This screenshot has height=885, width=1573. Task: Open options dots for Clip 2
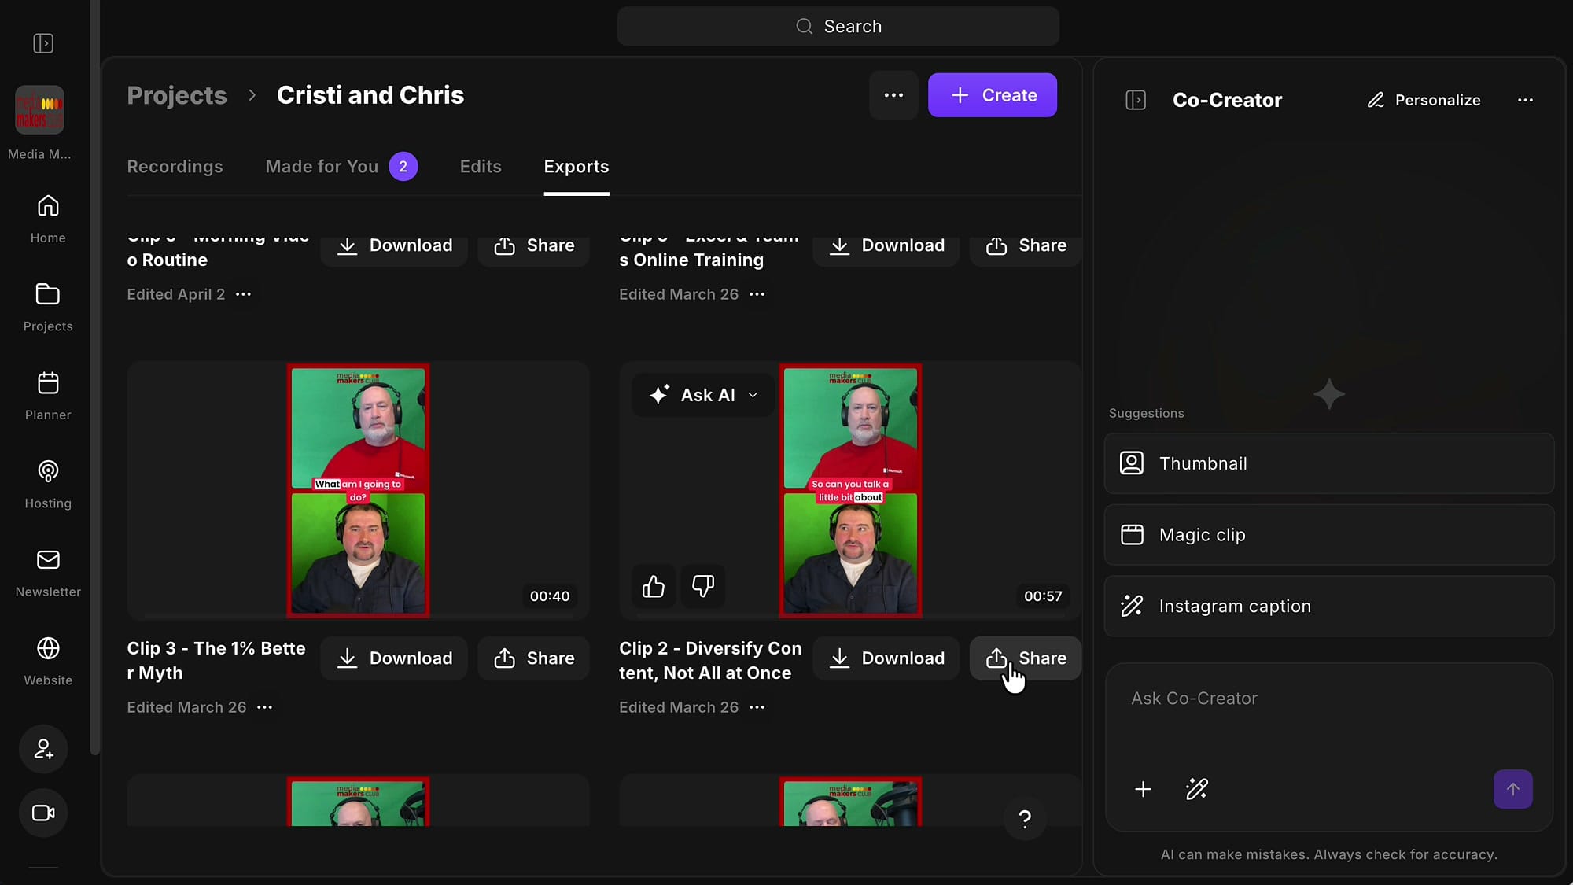(757, 707)
